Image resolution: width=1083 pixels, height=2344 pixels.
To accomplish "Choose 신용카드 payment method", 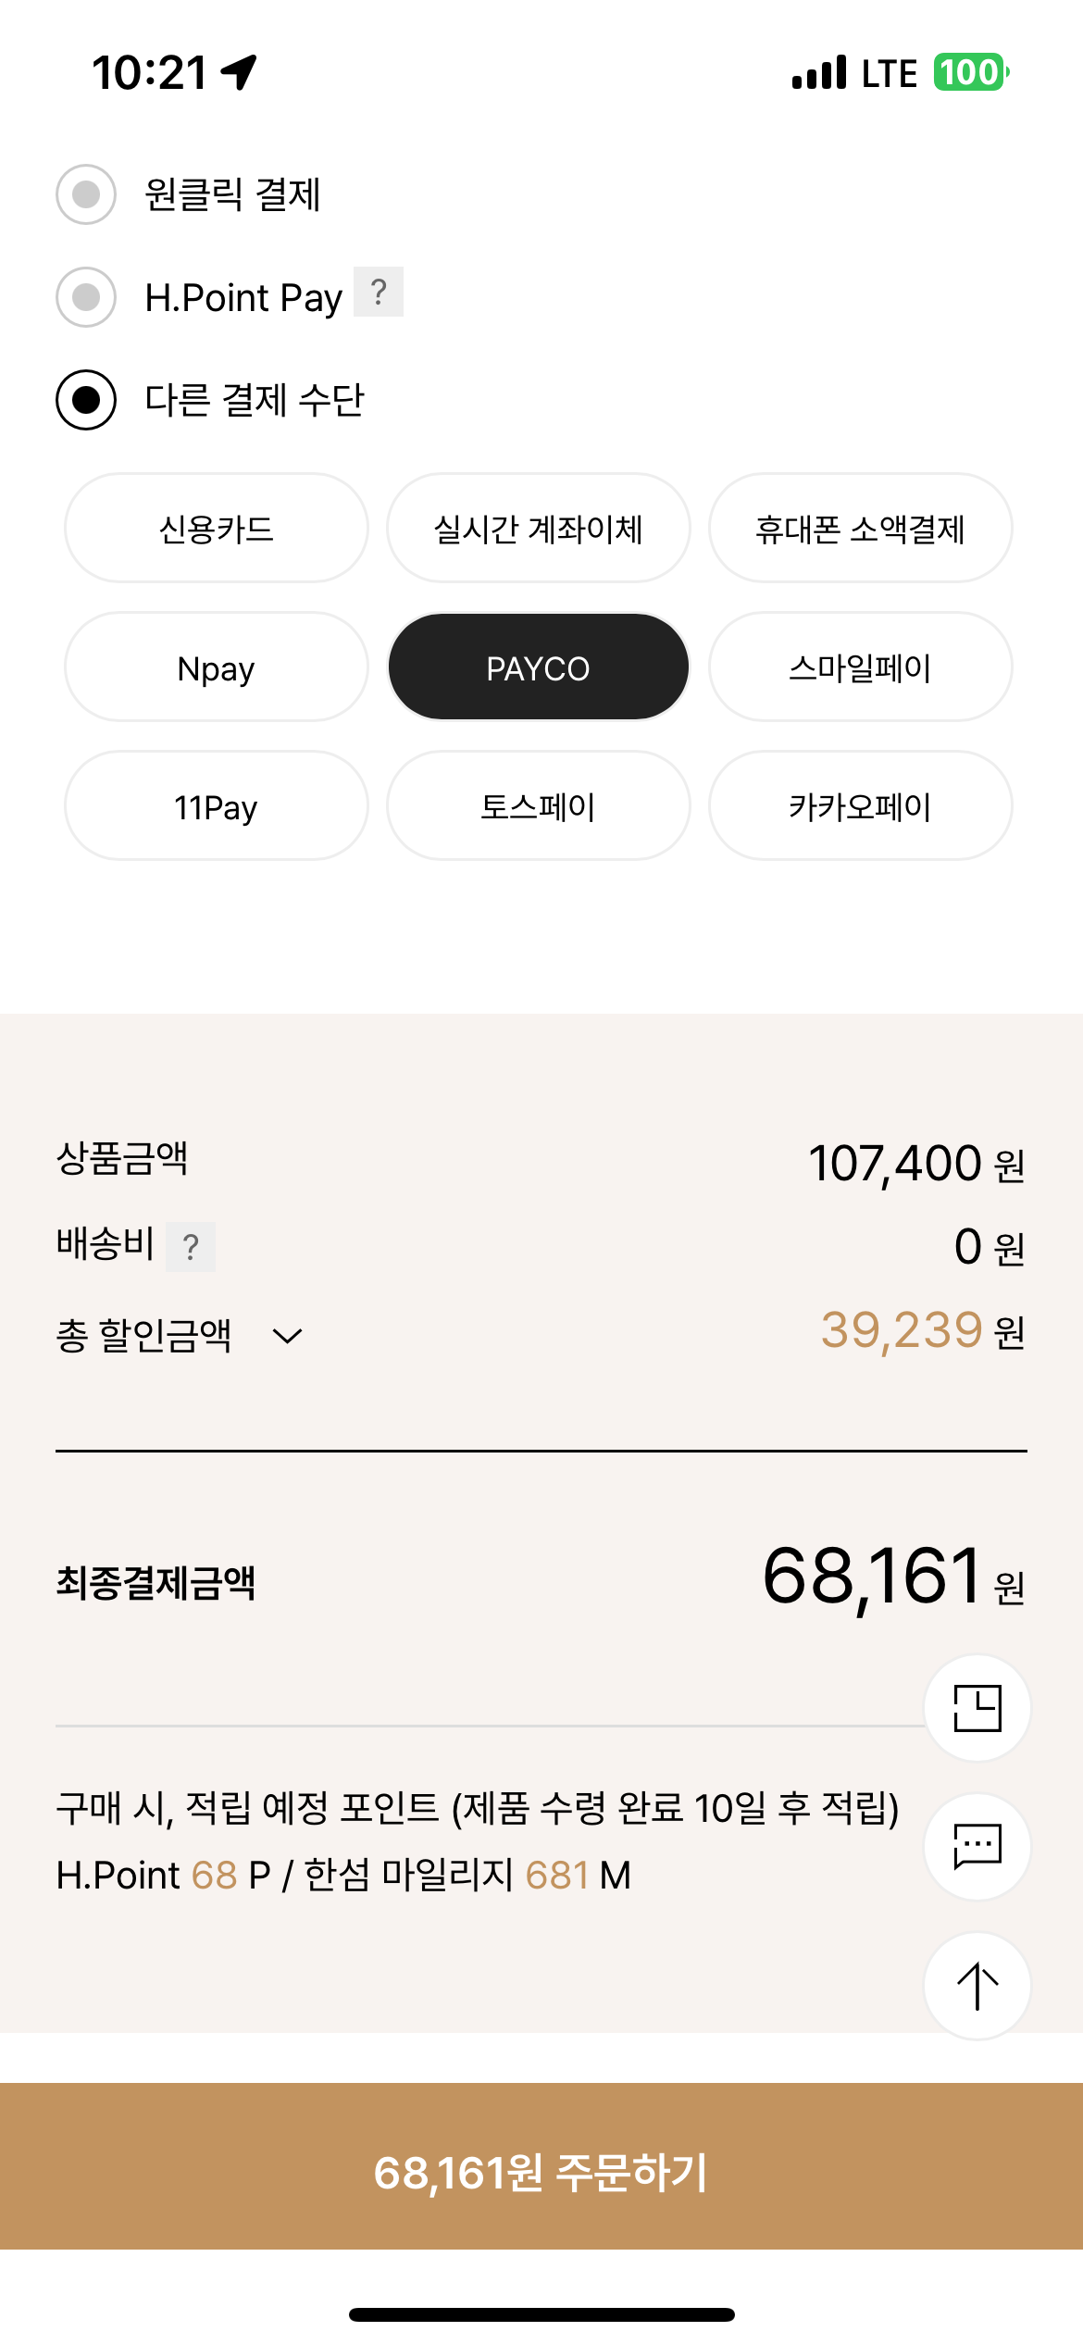I will coord(217,529).
